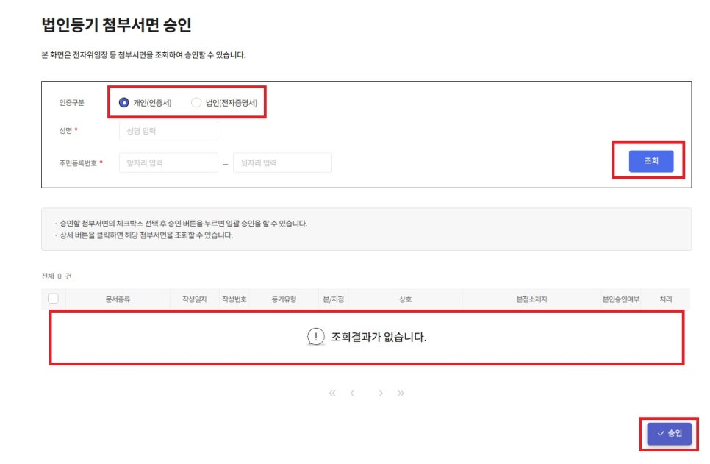This screenshot has height=464, width=710.
Task: Click the 작성번호 column header
Action: pos(234,299)
